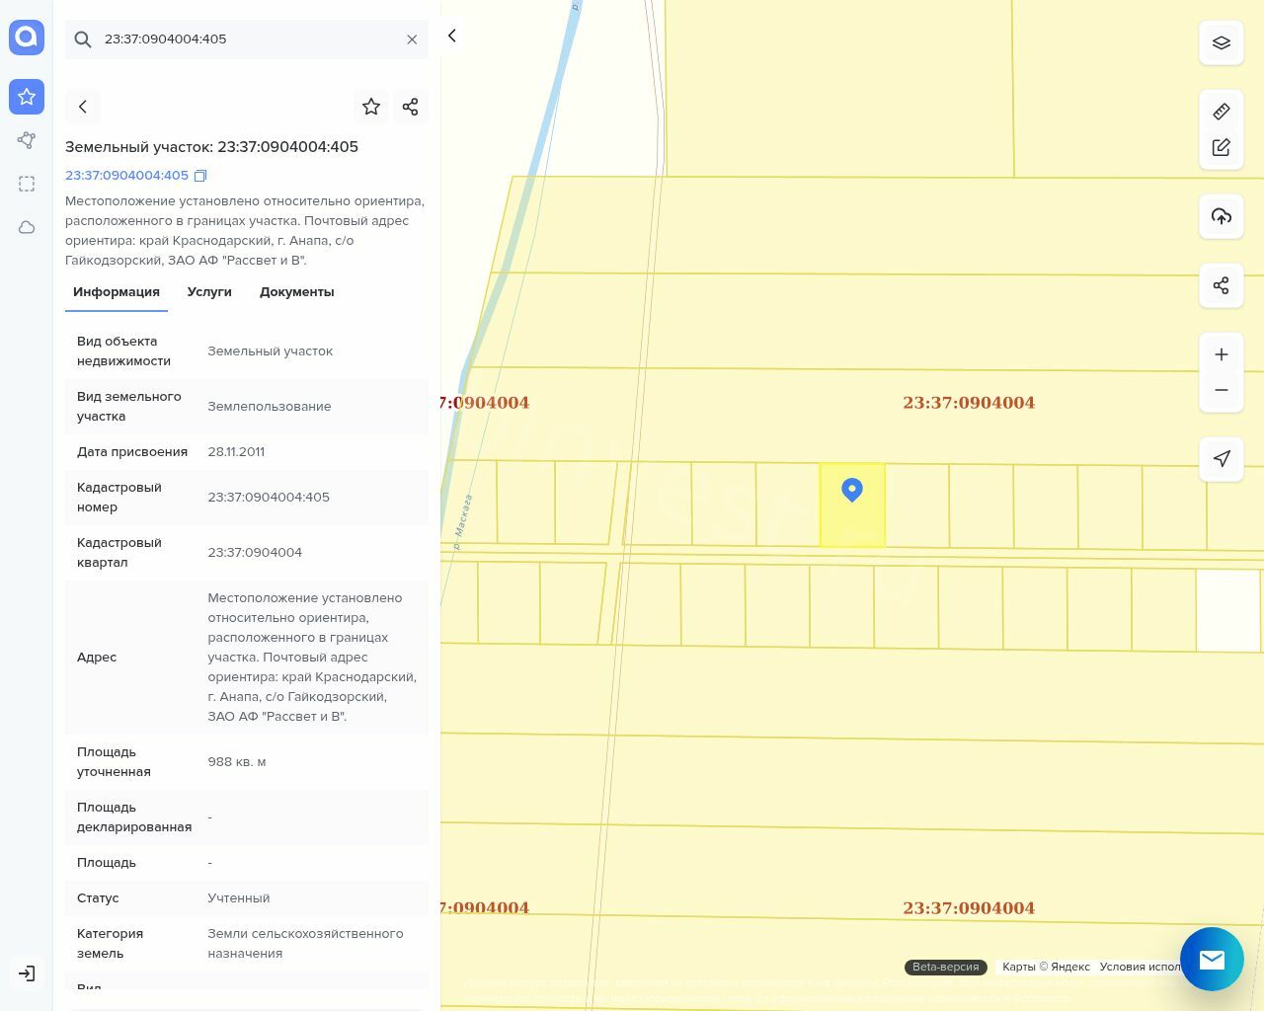Open the Документы tab

[296, 292]
